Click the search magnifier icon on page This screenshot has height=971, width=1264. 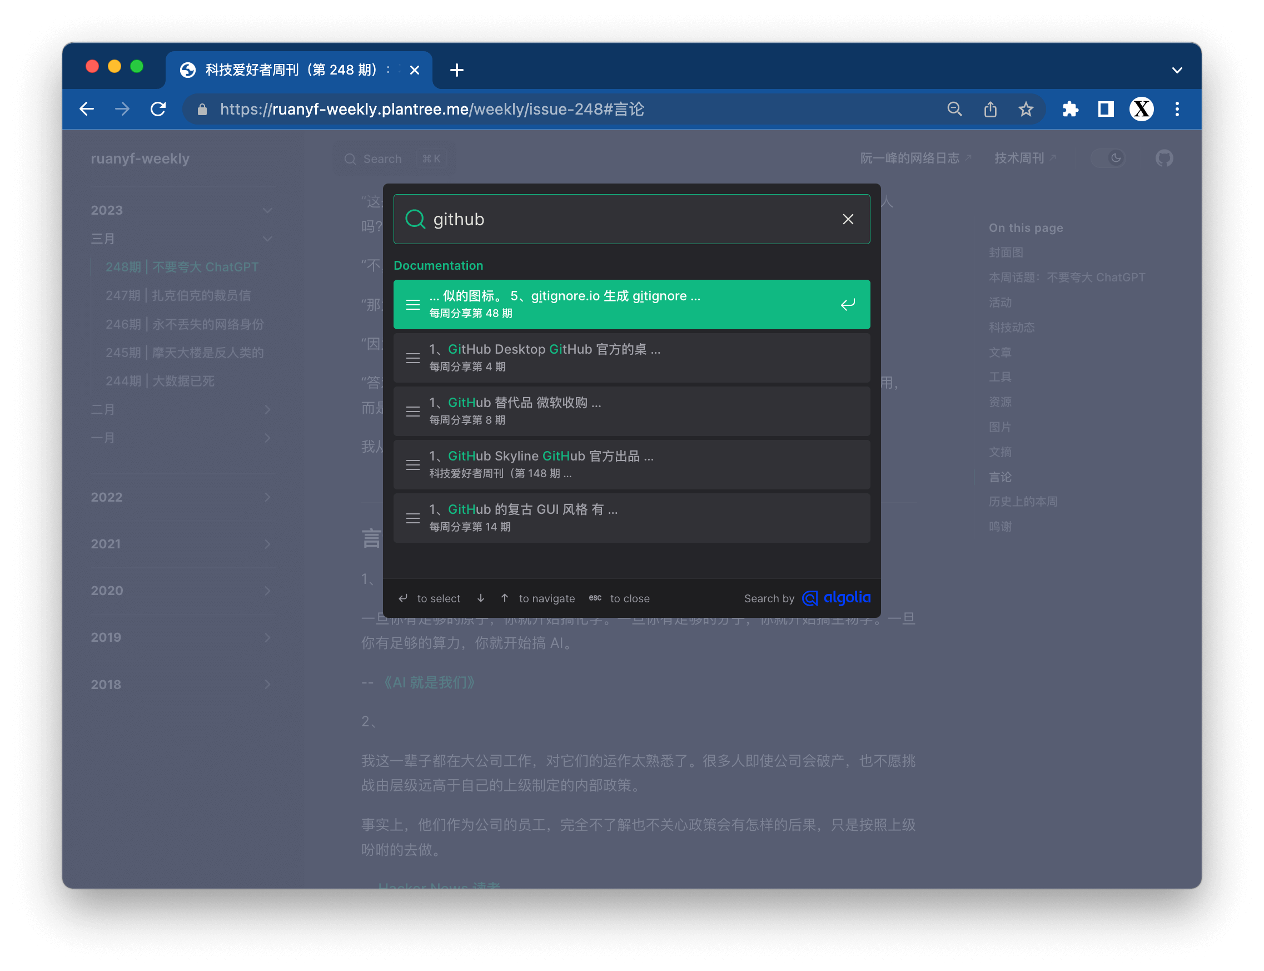[351, 158]
